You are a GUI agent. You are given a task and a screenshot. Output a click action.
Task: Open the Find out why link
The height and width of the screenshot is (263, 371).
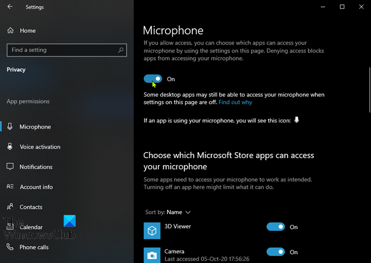tap(235, 102)
